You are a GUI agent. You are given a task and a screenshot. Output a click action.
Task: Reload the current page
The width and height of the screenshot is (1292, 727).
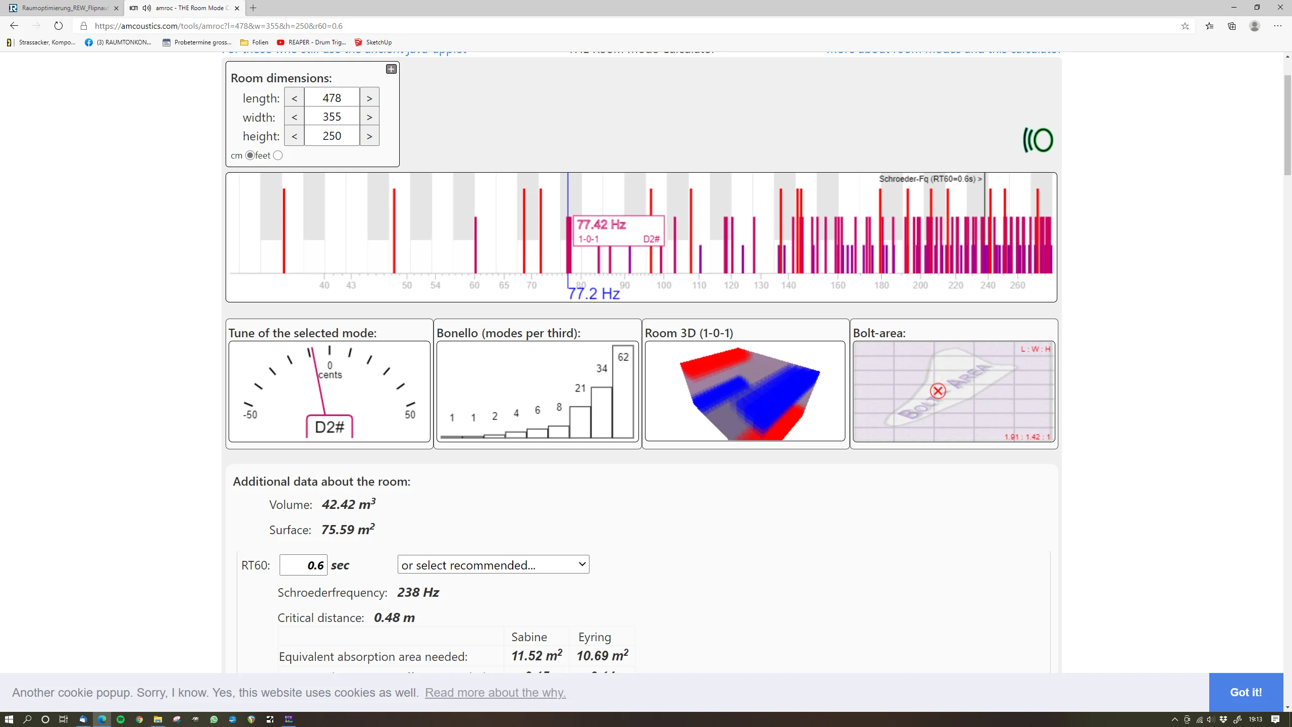point(59,26)
